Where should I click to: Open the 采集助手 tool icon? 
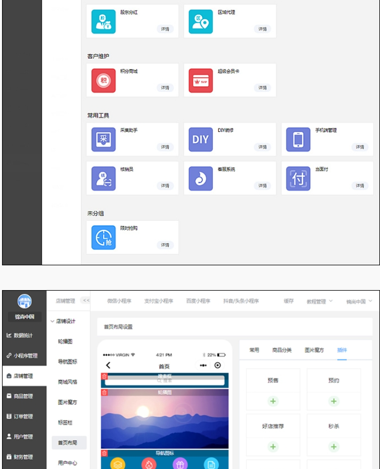click(104, 139)
